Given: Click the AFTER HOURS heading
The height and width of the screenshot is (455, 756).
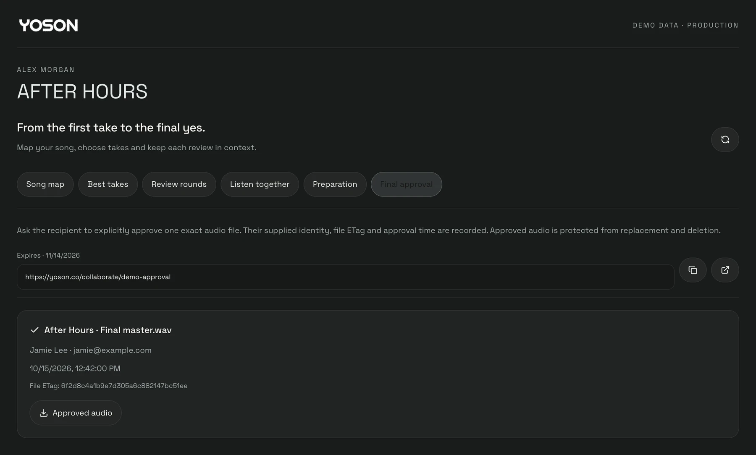Looking at the screenshot, I should (x=82, y=92).
